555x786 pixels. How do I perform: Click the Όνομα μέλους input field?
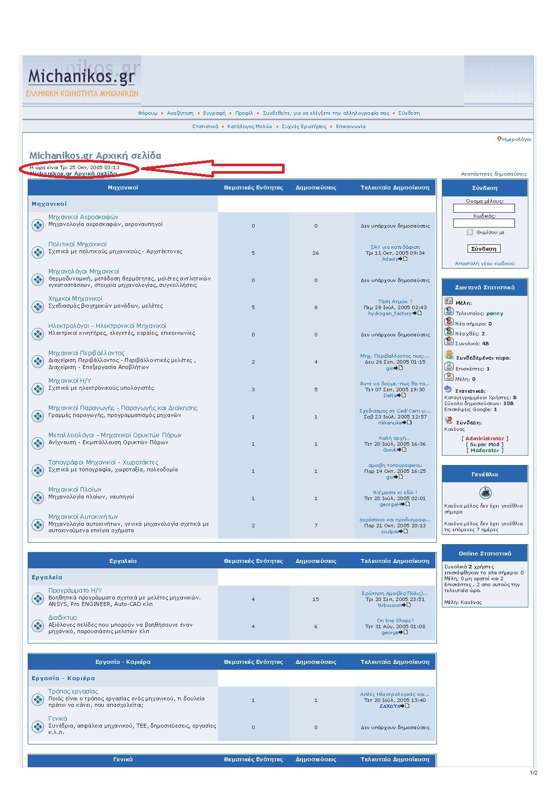pyautogui.click(x=484, y=209)
